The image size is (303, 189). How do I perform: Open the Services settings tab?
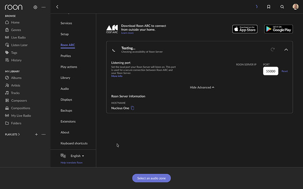pyautogui.click(x=66, y=23)
